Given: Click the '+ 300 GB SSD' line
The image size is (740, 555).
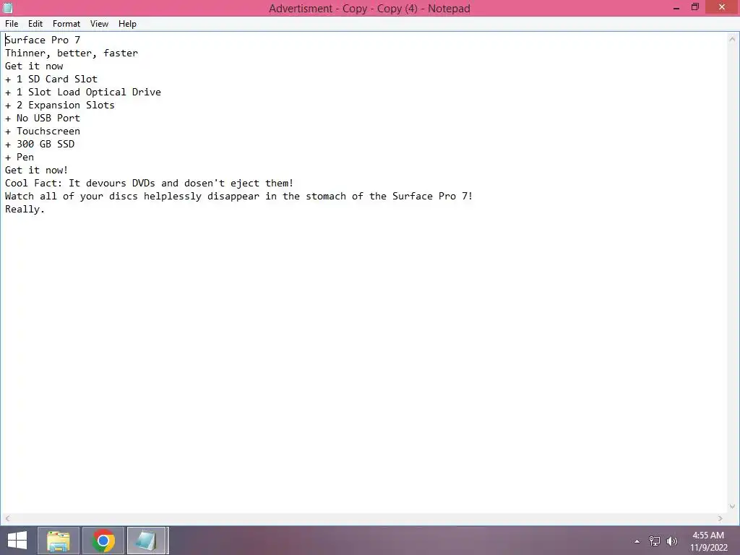Looking at the screenshot, I should point(40,144).
